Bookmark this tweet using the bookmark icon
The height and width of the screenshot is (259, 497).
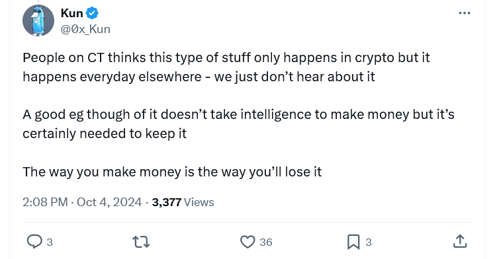click(353, 242)
